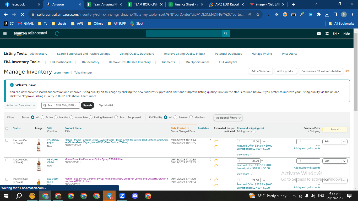The image size is (358, 201).
Task: Open the 'Action on 0 selected' dropdown
Action: (20, 105)
